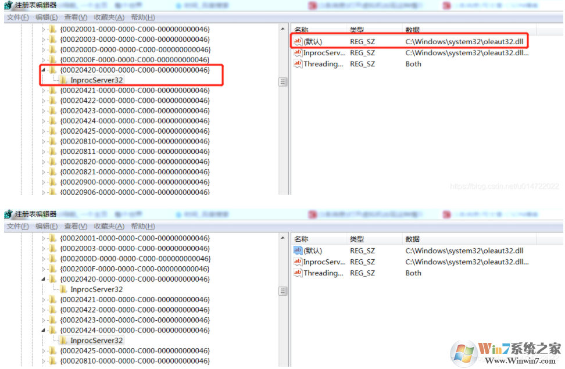Image resolution: width=565 pixels, height=369 pixels.
Task: Collapse the {00020424-...} key in the lower window
Action: click(x=43, y=330)
